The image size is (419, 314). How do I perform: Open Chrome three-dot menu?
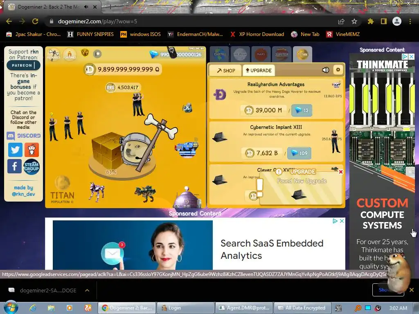pos(410,21)
